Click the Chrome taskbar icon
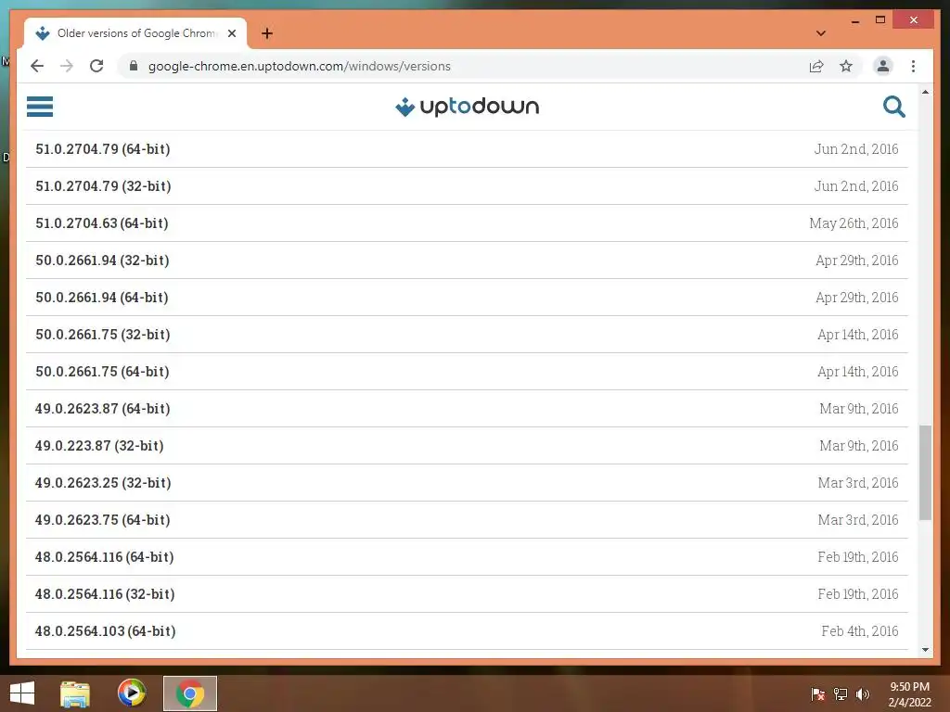950x712 pixels. (189, 693)
